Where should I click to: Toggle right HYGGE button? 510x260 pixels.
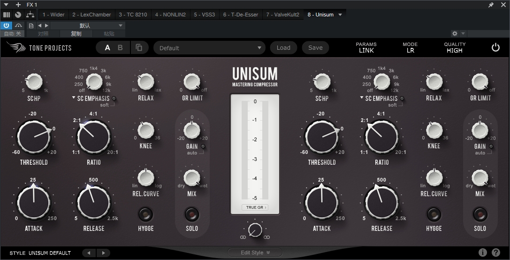tap(434, 214)
